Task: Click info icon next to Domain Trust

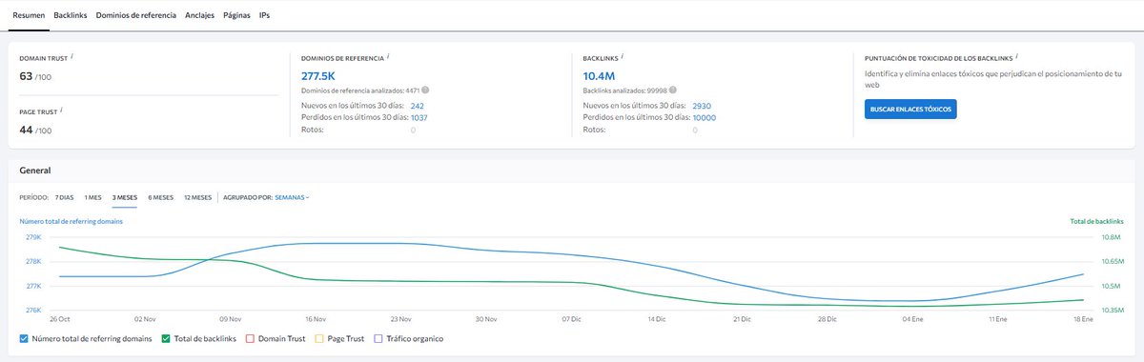Action: point(72,56)
